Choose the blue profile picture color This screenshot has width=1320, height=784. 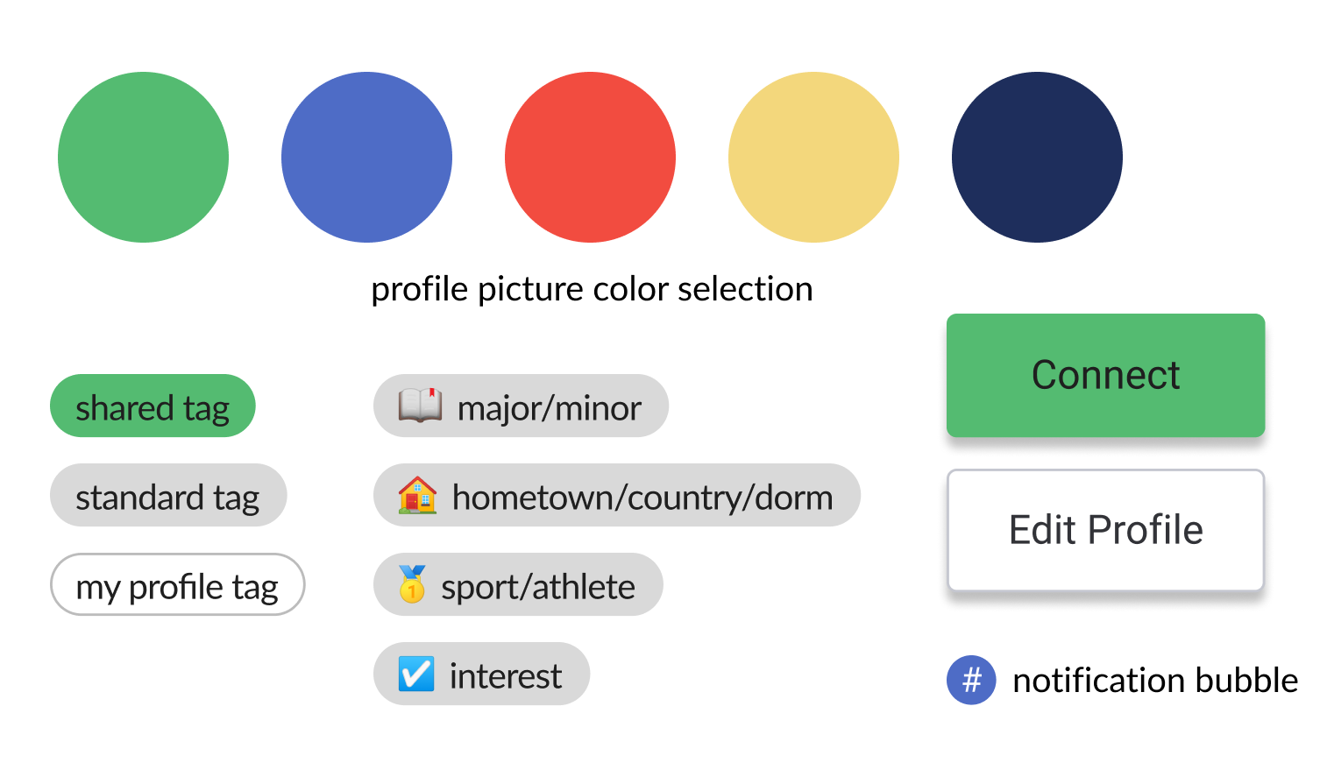(366, 158)
